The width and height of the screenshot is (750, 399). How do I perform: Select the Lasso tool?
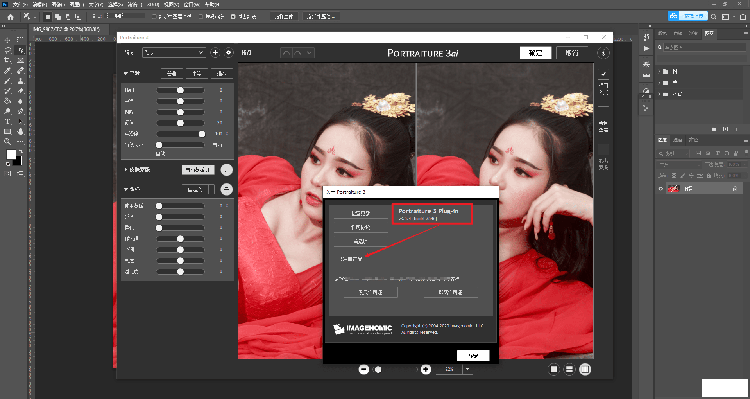tap(7, 50)
